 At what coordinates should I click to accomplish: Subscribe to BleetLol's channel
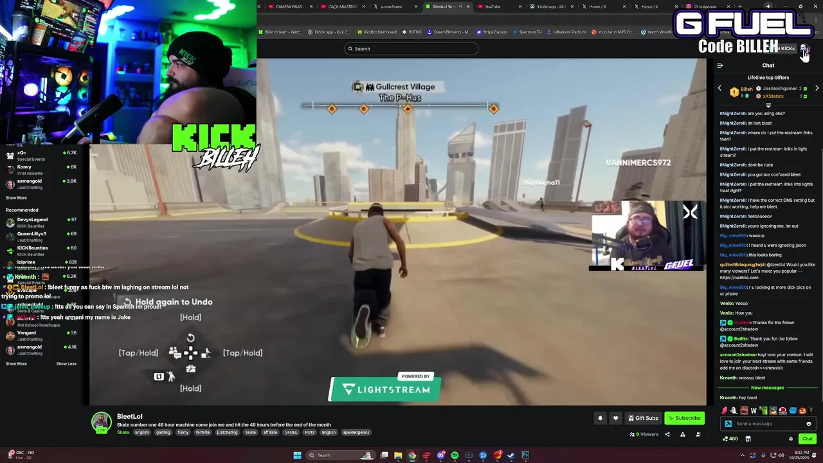click(x=684, y=418)
